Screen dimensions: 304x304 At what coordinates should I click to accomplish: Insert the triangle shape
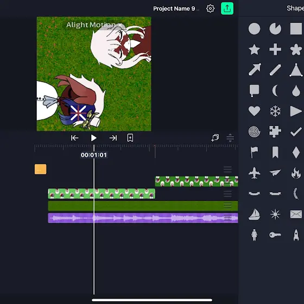point(296,70)
